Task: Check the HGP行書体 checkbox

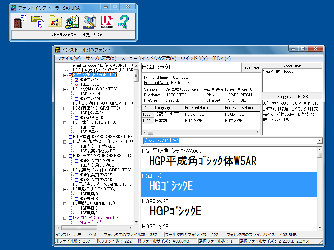Action: [x=77, y=127]
